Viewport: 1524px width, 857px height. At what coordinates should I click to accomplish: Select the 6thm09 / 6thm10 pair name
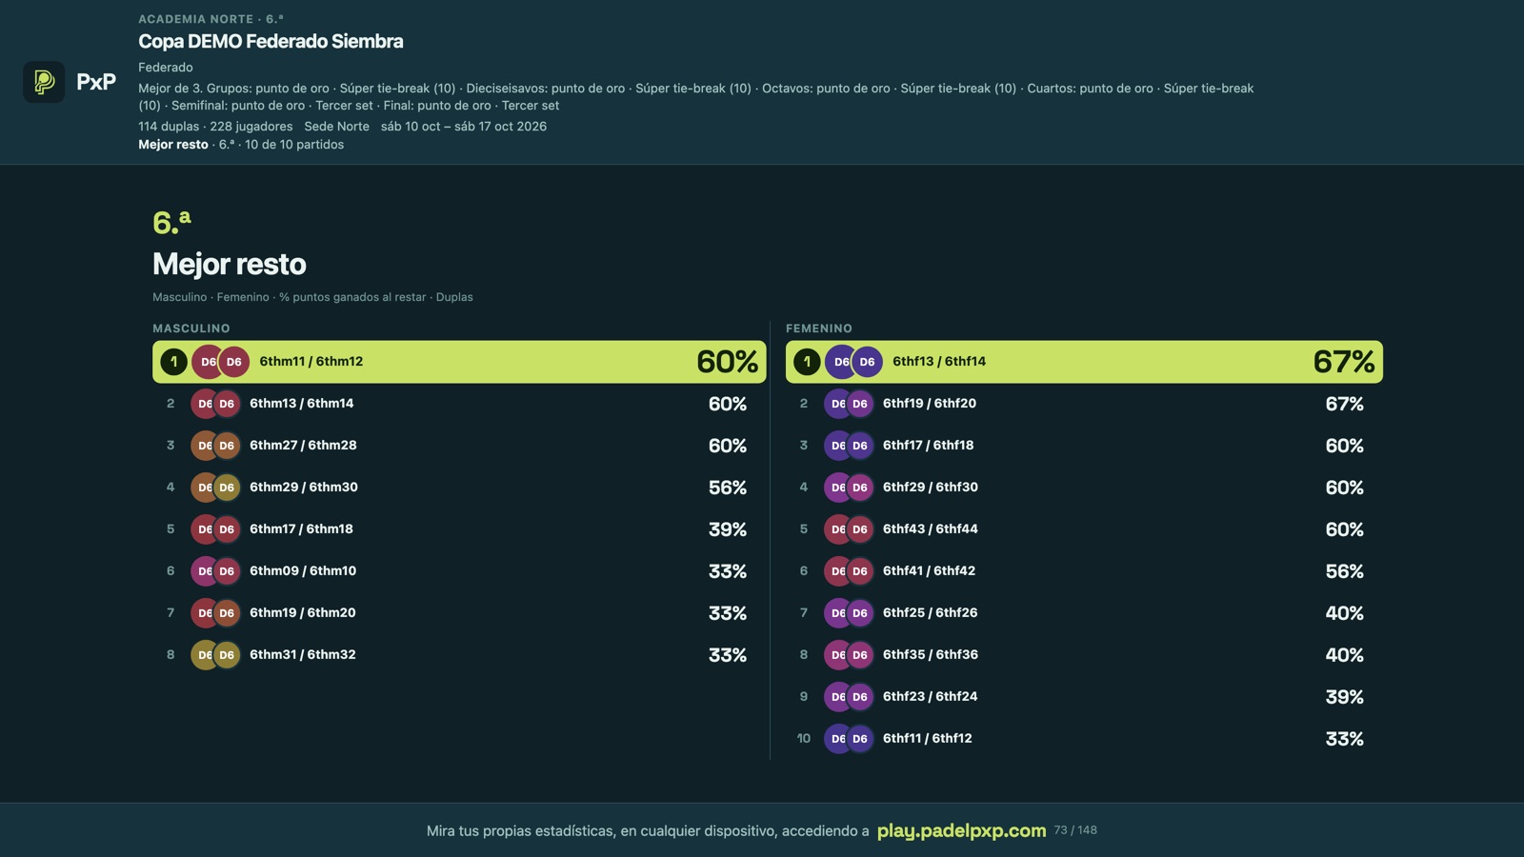[303, 571]
